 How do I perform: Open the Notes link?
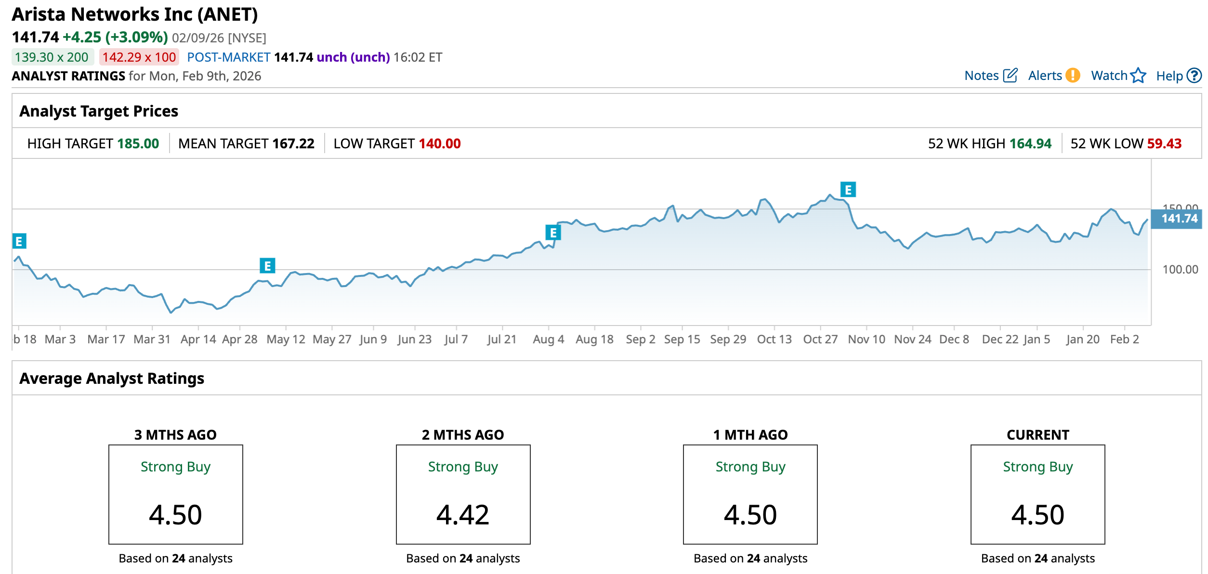[981, 76]
